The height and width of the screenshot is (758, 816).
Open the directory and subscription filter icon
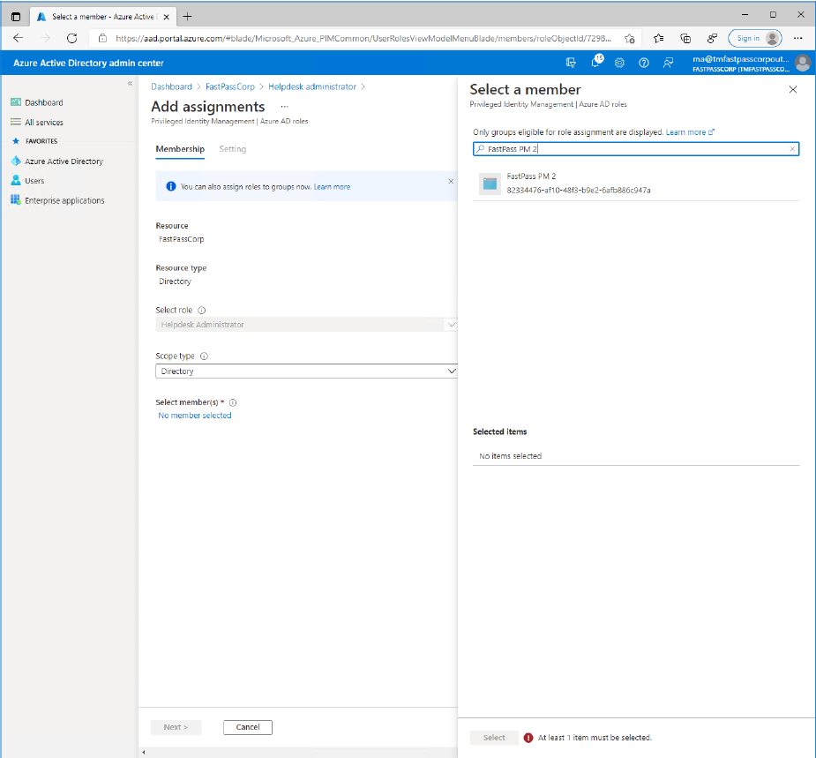[571, 63]
